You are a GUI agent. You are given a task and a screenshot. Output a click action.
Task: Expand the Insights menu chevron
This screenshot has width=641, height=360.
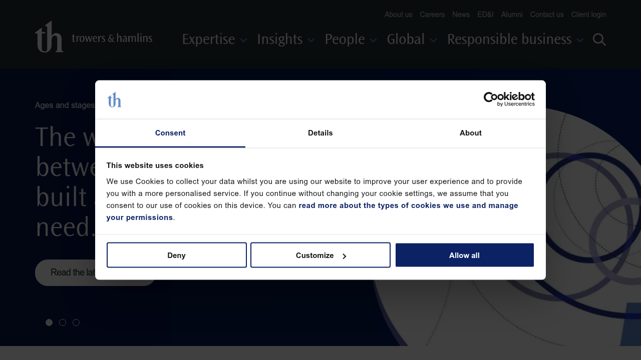(311, 40)
